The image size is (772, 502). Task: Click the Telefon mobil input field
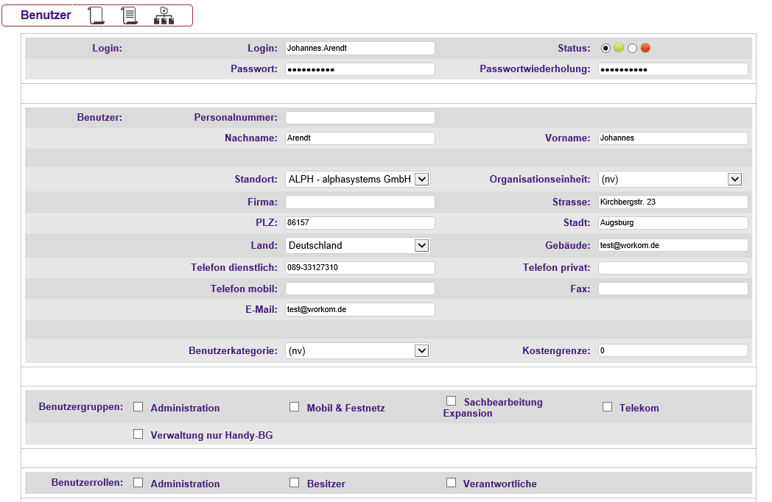tap(359, 289)
